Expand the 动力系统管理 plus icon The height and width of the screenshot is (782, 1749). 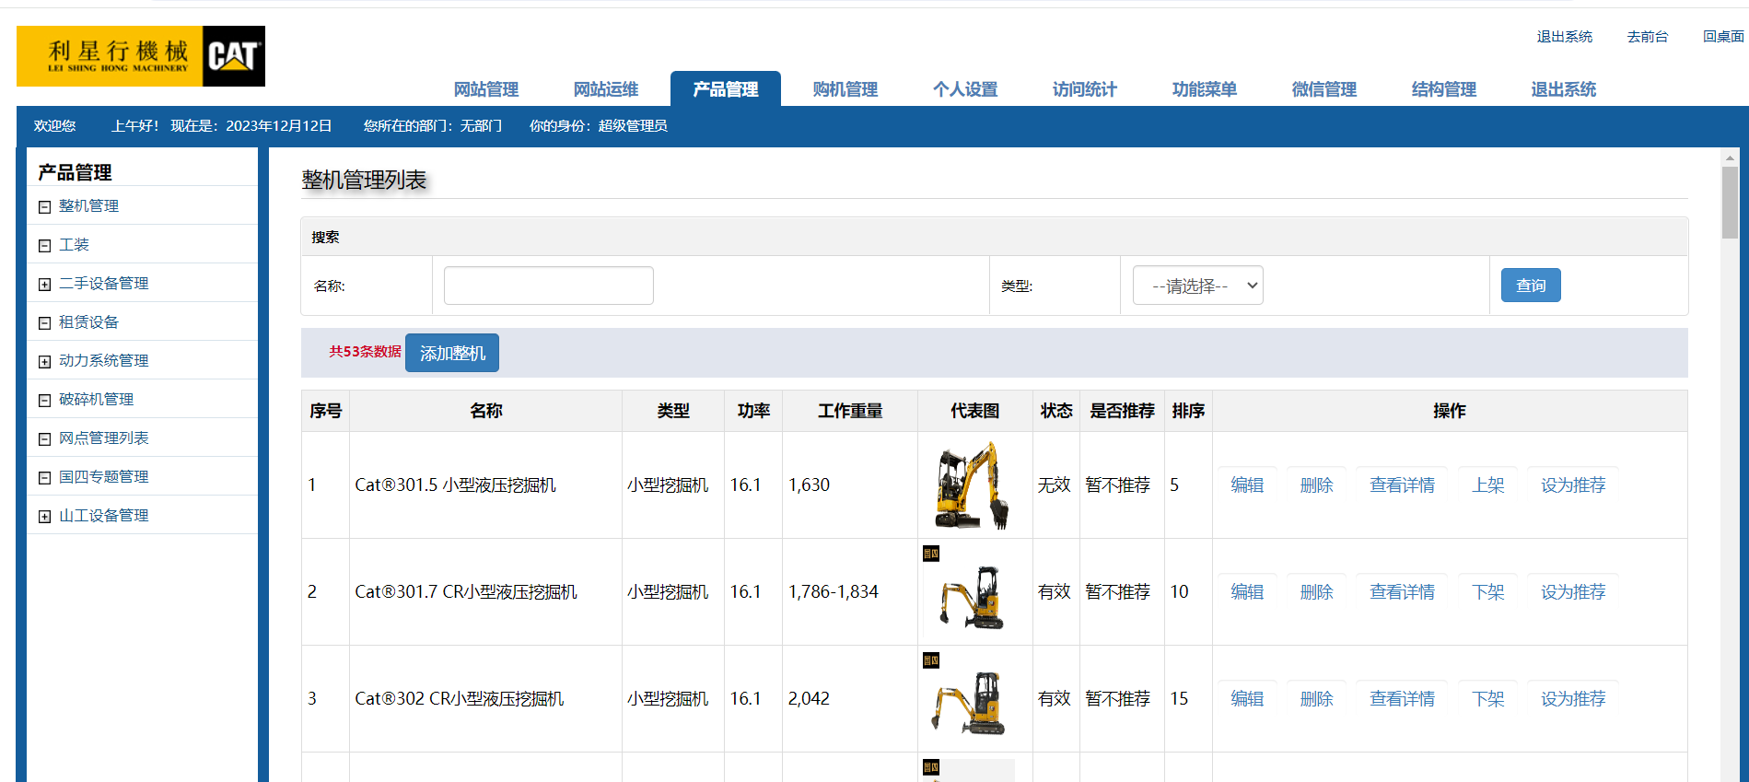tap(44, 362)
